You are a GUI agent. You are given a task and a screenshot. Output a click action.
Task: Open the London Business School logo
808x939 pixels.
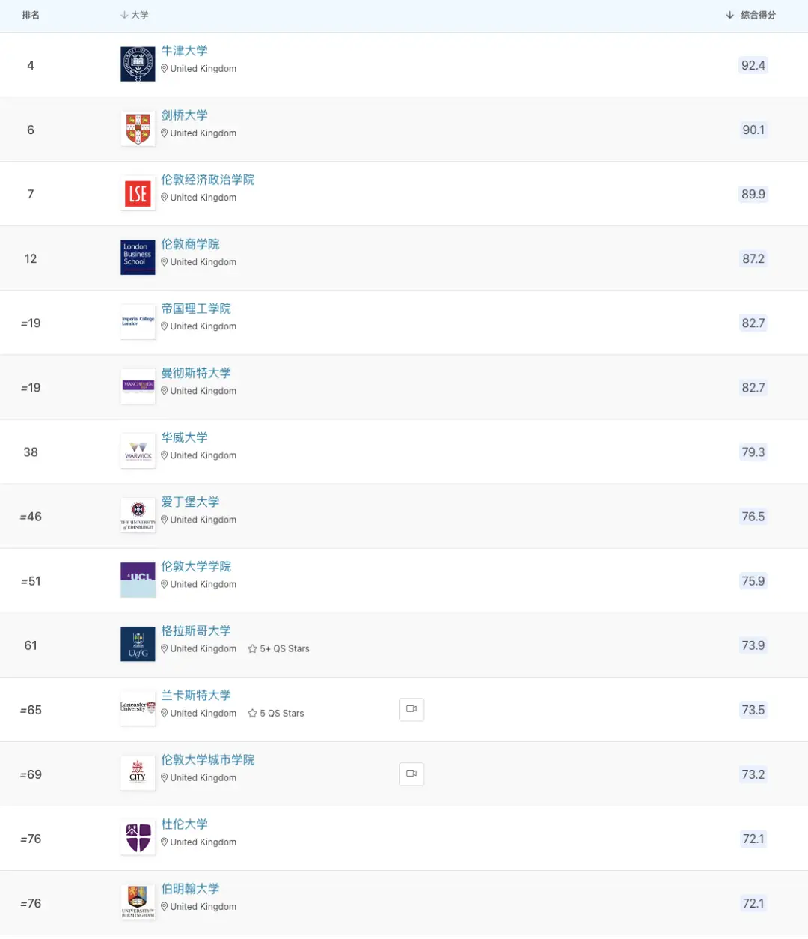(138, 258)
